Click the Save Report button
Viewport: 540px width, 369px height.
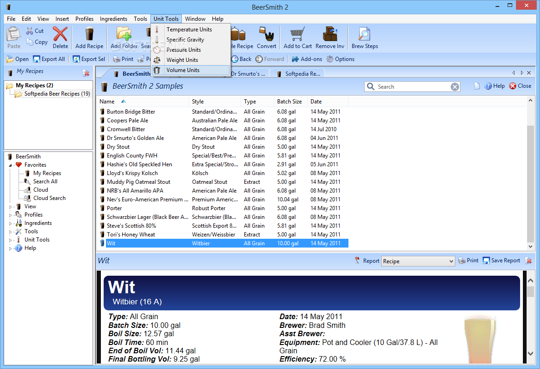[x=502, y=261]
